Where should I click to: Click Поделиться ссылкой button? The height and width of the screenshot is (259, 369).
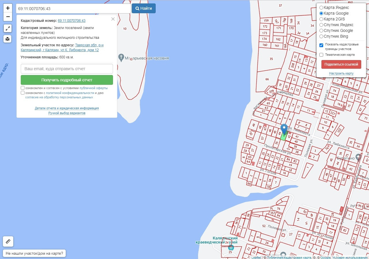point(341,64)
